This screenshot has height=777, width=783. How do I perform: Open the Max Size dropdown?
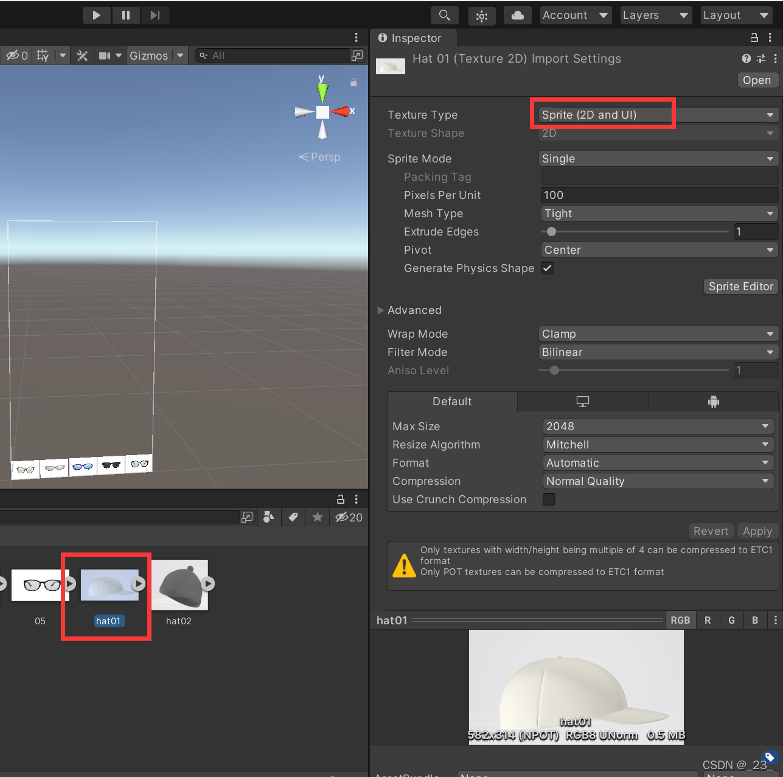[x=658, y=427]
